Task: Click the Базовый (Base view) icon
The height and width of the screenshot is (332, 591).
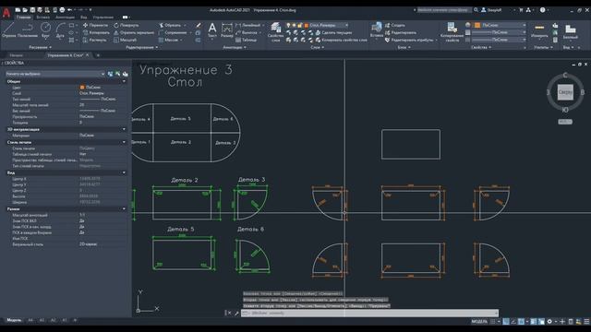Action: click(571, 31)
